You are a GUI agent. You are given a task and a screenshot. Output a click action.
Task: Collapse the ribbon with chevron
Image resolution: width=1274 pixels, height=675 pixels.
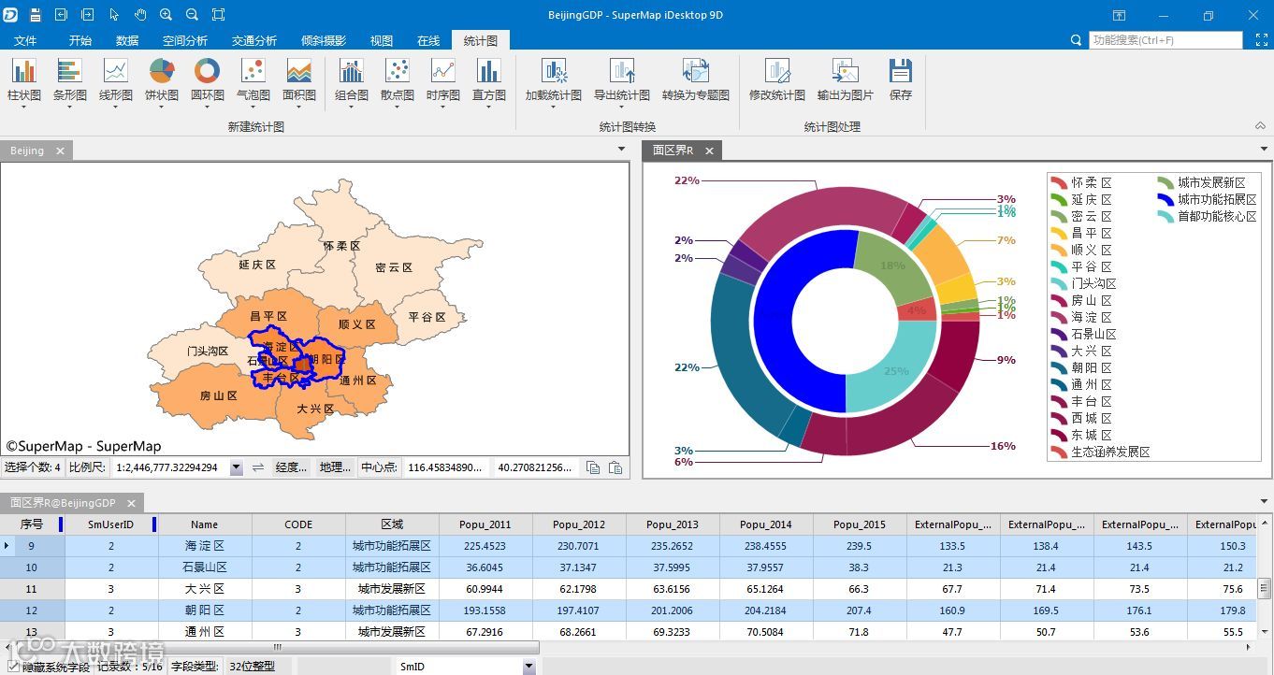[x=1260, y=126]
